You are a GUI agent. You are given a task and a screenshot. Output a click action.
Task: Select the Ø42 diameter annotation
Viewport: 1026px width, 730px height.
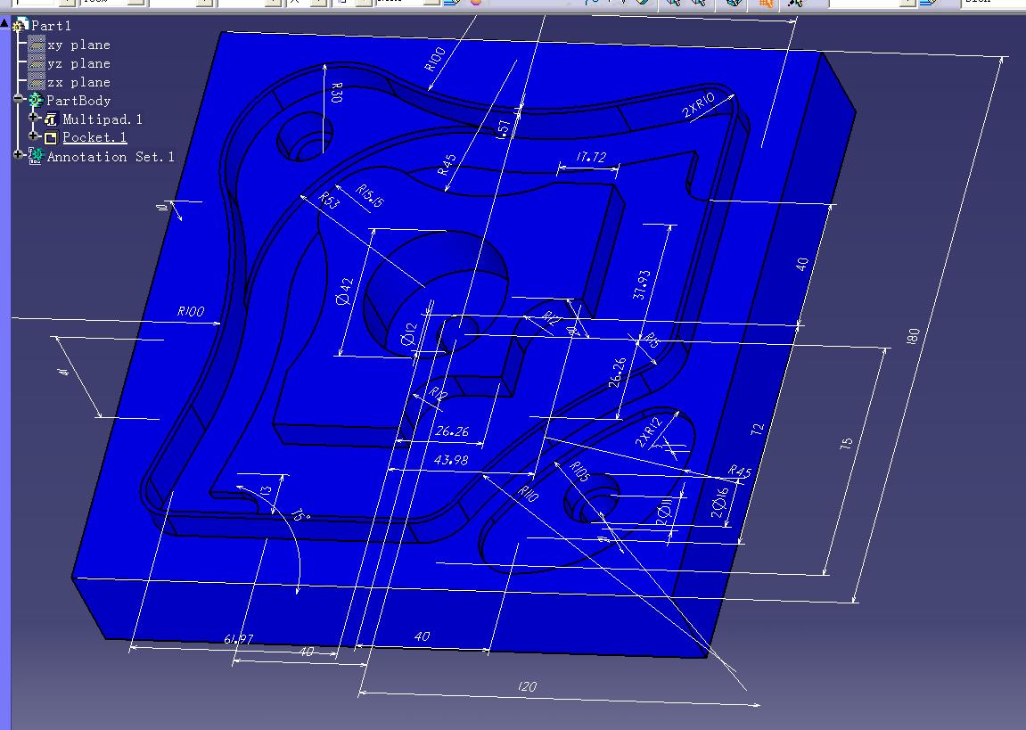(x=344, y=291)
